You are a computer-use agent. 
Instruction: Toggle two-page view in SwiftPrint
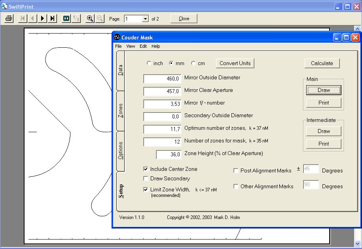[66, 19]
